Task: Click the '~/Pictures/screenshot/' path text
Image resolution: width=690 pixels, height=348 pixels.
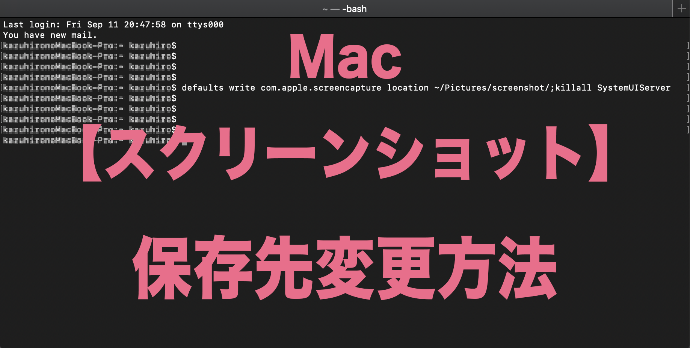Action: pyautogui.click(x=492, y=88)
